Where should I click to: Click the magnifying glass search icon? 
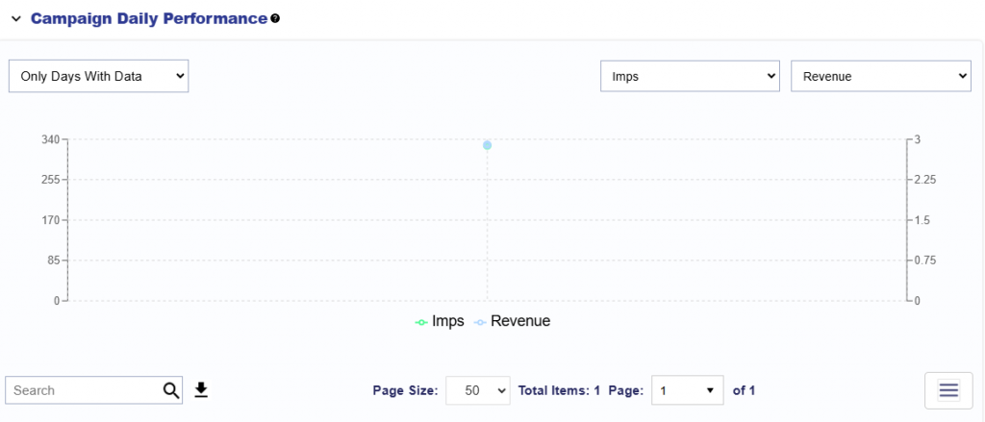[x=171, y=390]
